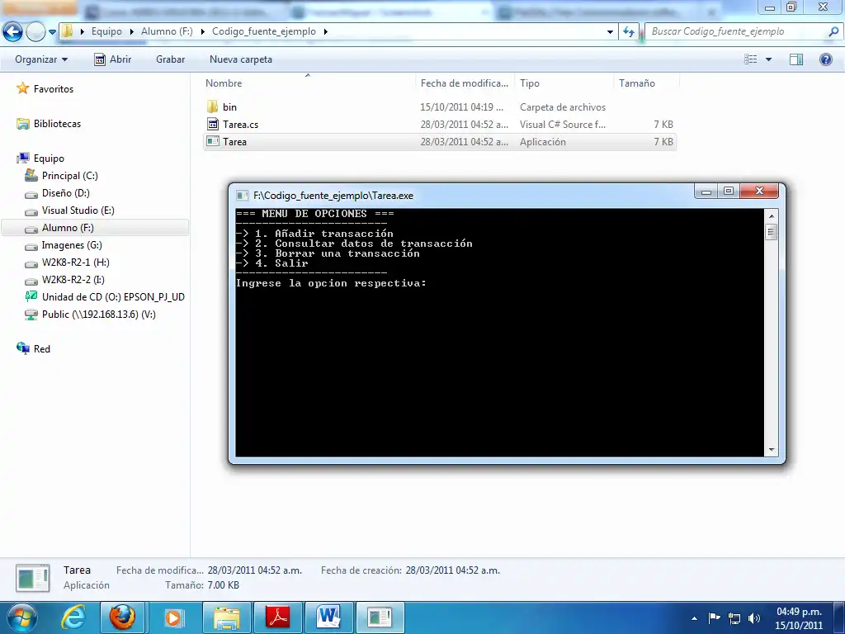Open the Organizar menu

pyautogui.click(x=41, y=59)
